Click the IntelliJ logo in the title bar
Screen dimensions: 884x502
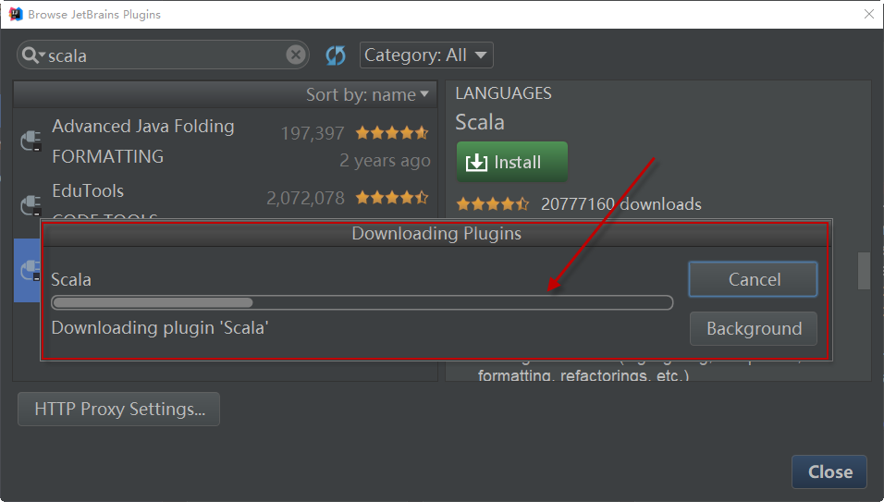point(16,14)
